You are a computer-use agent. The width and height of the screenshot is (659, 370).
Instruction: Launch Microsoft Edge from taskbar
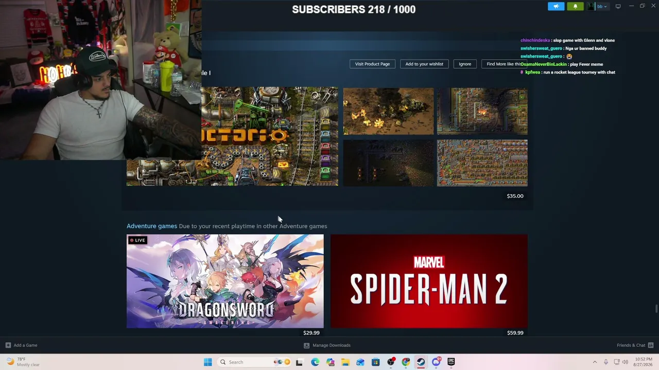(315, 362)
